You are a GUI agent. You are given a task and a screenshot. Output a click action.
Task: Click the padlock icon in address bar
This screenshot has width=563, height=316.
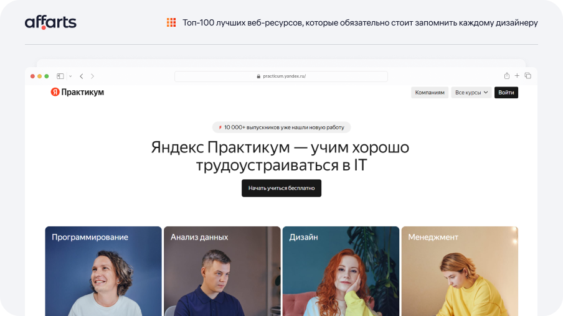pos(258,76)
